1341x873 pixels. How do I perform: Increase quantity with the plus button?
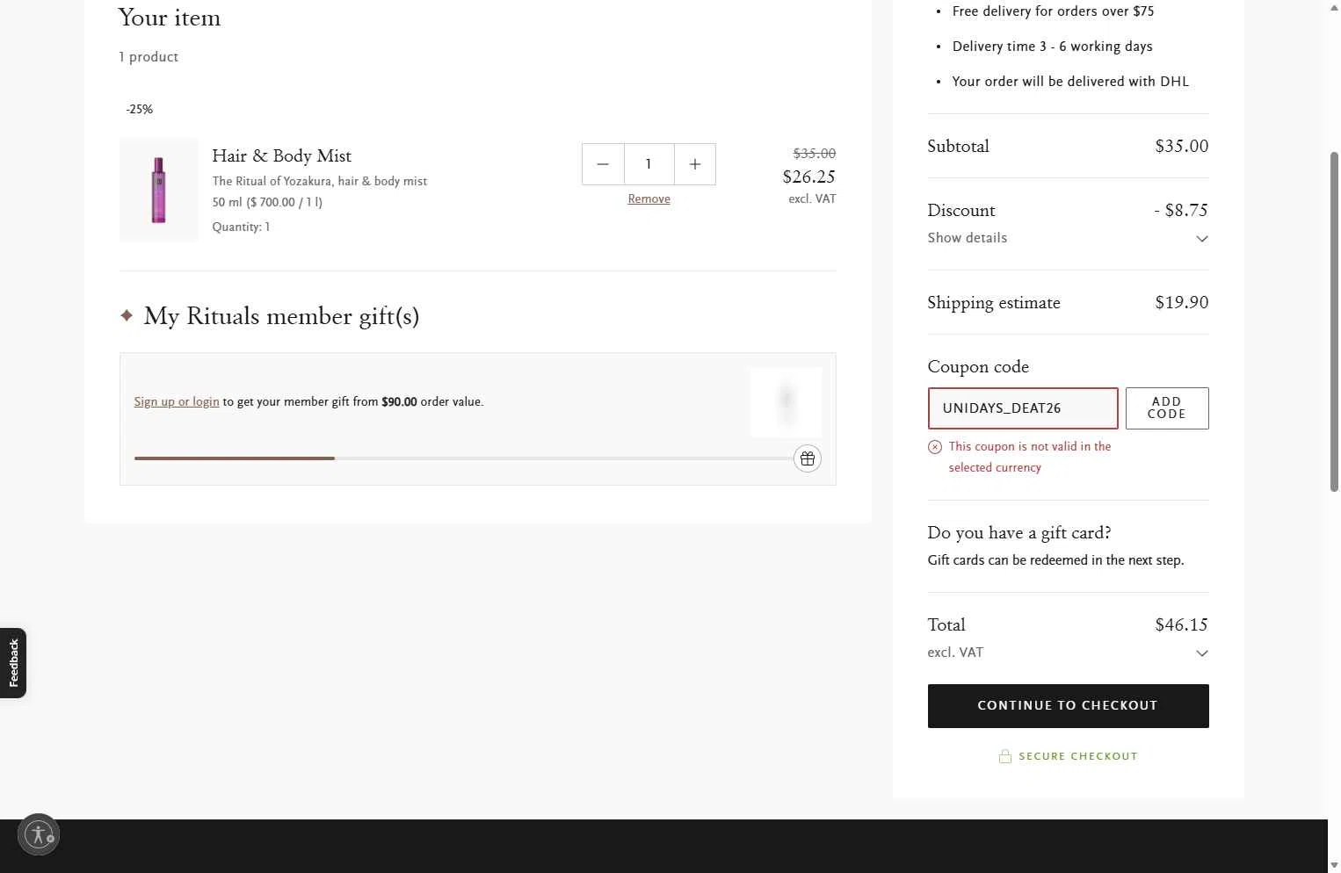coord(695,164)
